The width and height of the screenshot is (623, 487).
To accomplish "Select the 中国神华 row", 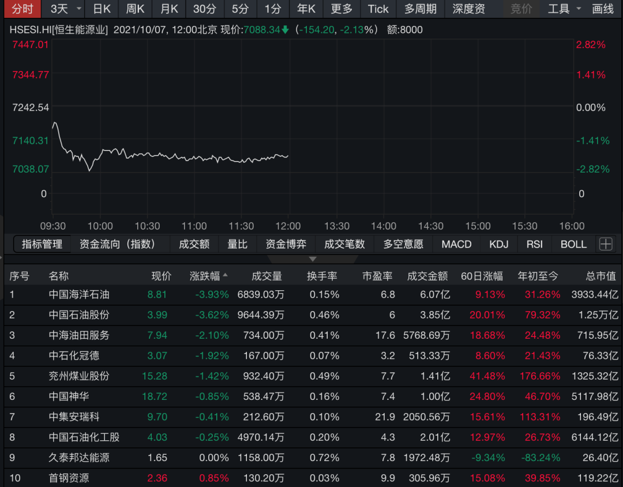I will [311, 396].
